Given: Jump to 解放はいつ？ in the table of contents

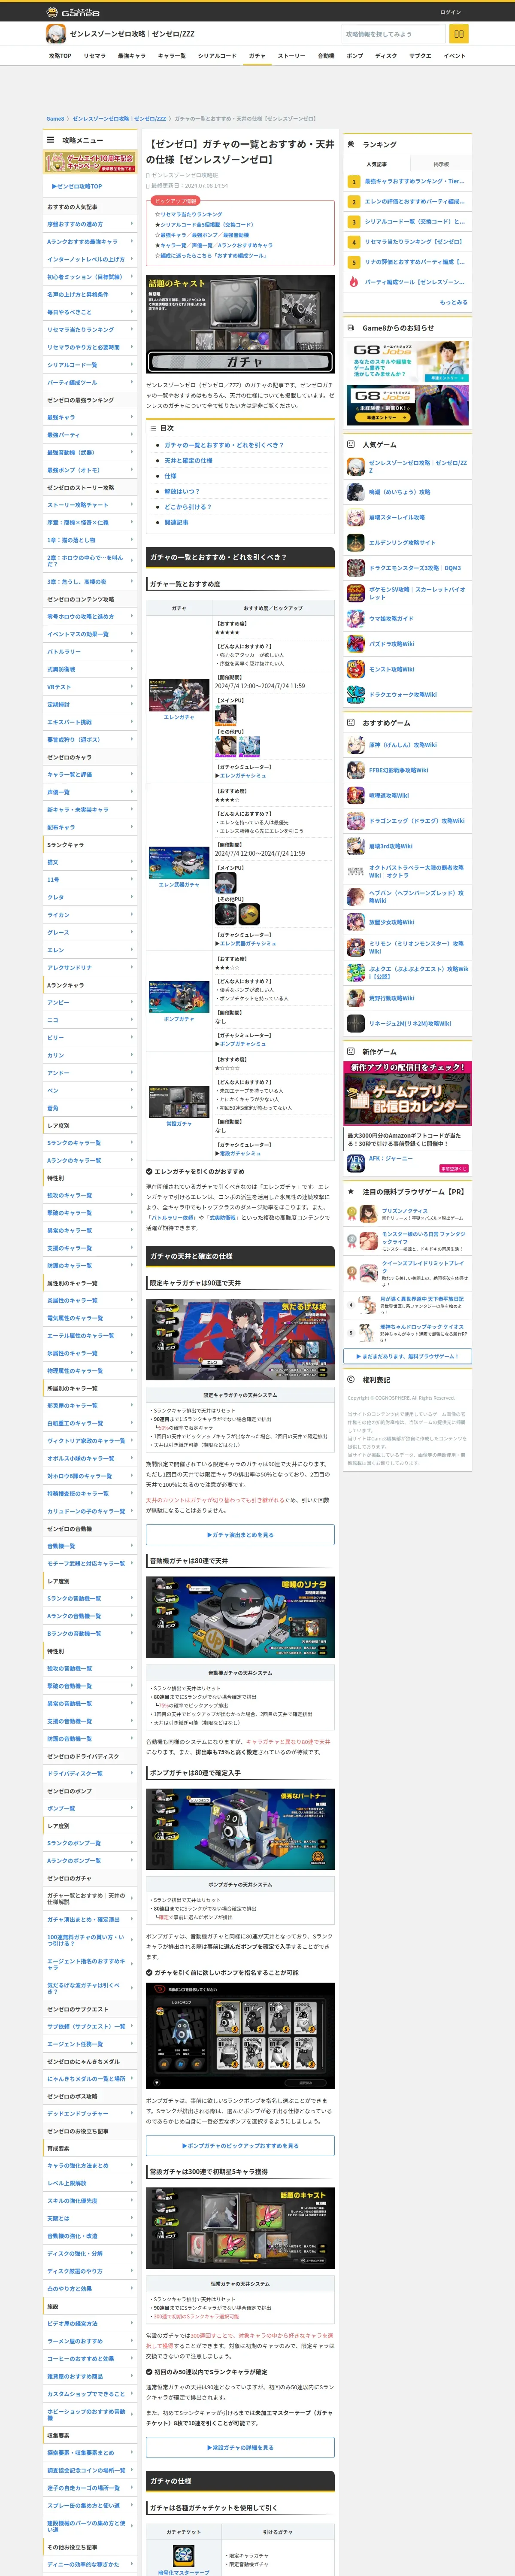Looking at the screenshot, I should click(x=181, y=491).
